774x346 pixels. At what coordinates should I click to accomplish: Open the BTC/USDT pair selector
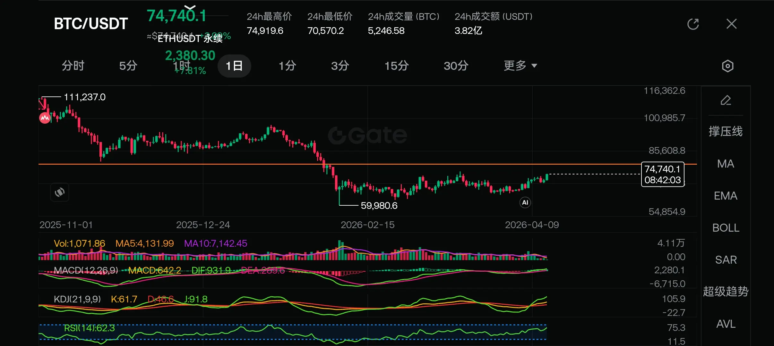[x=91, y=24]
